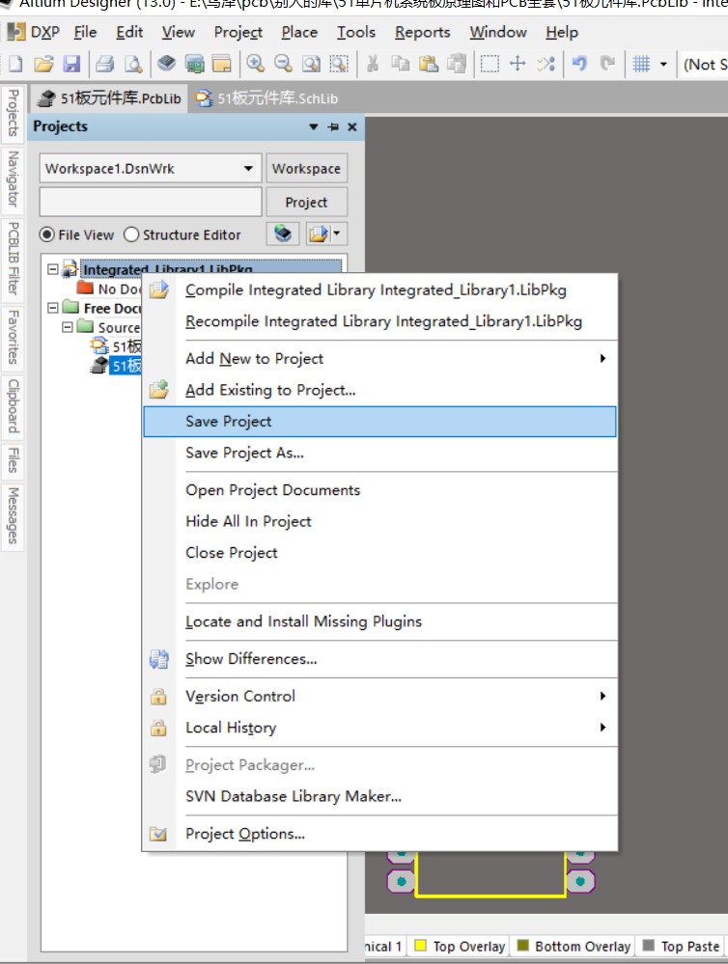Click the Redo arrow icon
This screenshot has width=728, height=964.
(x=607, y=64)
